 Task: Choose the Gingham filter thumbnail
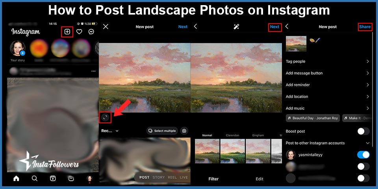[258, 151]
